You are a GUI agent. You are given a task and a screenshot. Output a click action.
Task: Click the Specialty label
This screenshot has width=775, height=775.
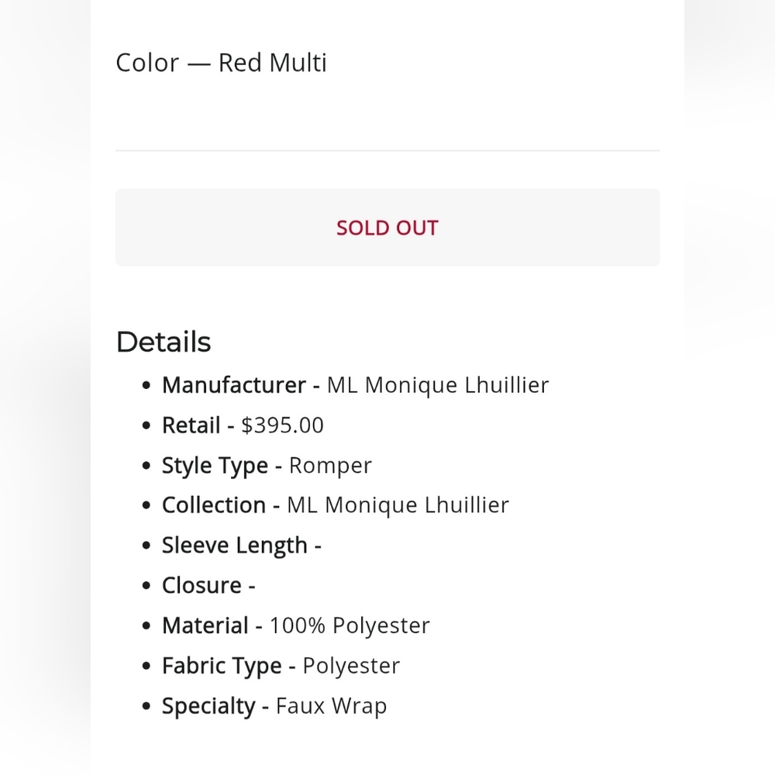click(208, 706)
